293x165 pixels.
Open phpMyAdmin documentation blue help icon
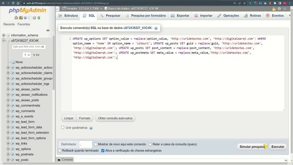(x=25, y=18)
